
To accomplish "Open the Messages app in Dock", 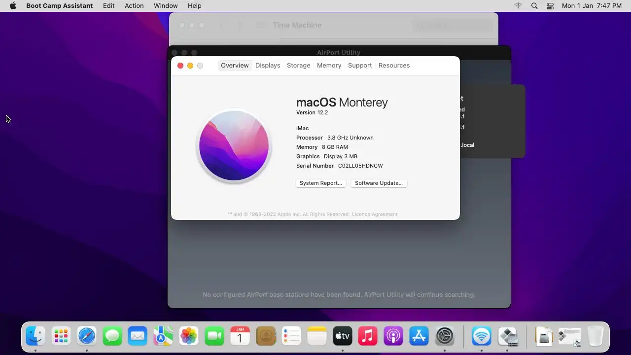I will point(112,336).
